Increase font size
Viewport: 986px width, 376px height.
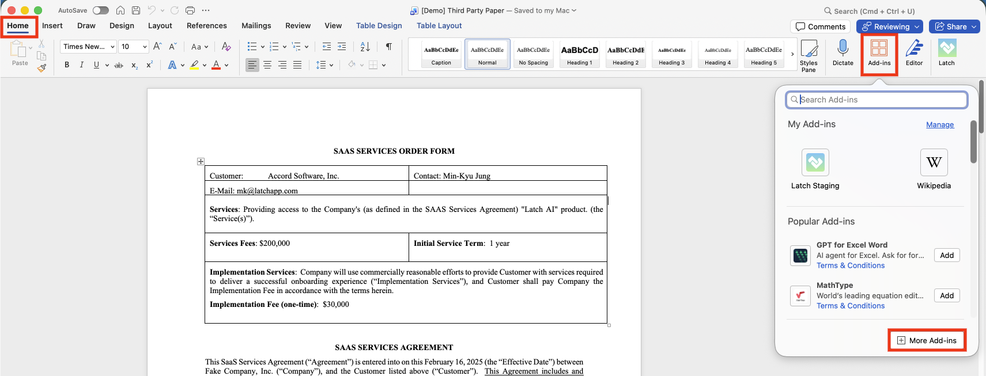click(157, 47)
